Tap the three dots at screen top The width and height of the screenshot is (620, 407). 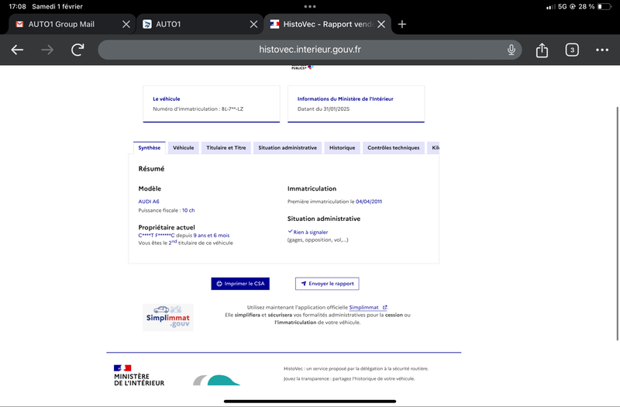coord(310,6)
